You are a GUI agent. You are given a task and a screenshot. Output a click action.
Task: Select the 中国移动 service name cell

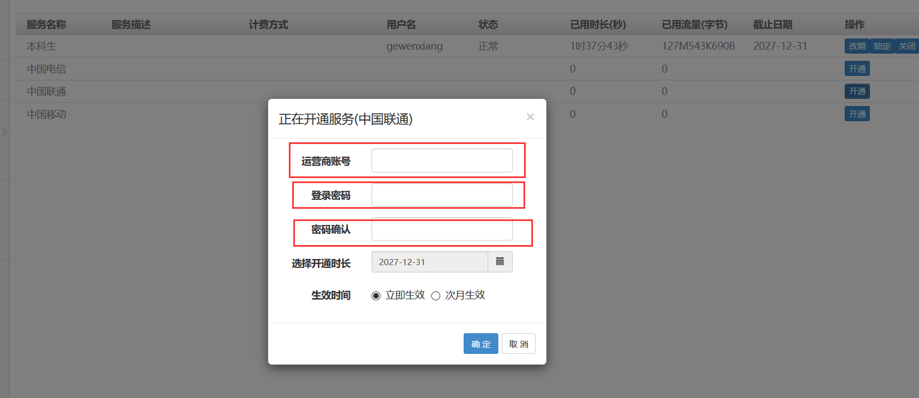point(46,114)
